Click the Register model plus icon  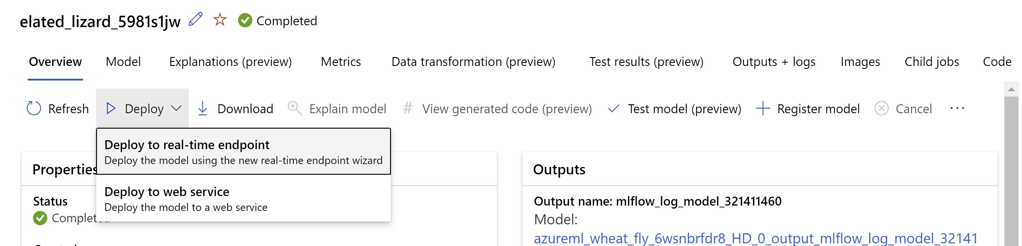[763, 108]
